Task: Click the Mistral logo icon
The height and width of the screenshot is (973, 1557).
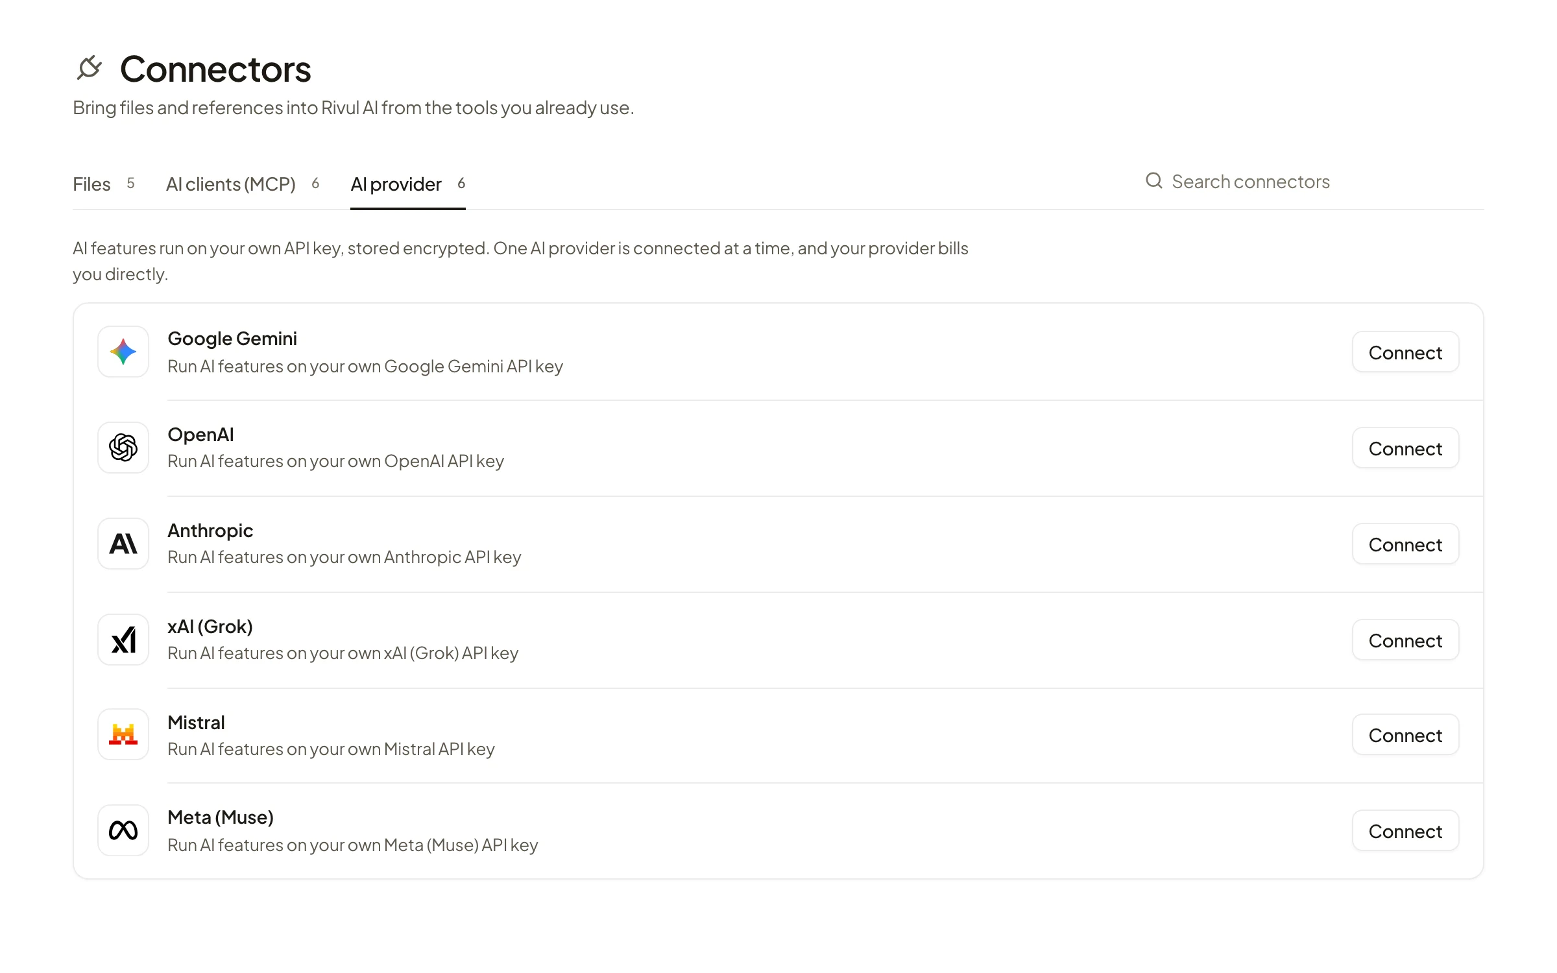Action: click(x=123, y=734)
